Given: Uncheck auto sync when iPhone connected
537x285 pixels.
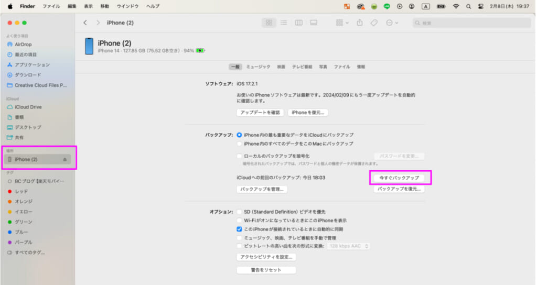Looking at the screenshot, I should [239, 229].
